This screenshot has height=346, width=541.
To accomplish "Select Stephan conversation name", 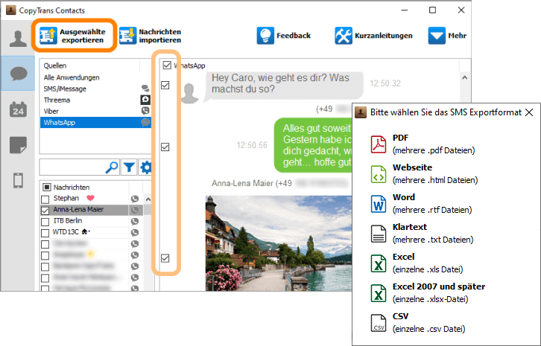I will click(66, 198).
